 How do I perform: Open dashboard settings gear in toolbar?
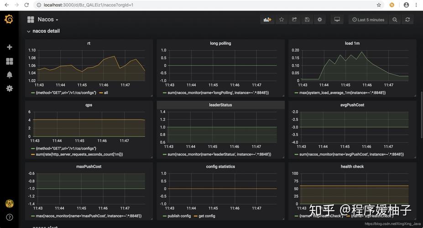[x=320, y=20]
